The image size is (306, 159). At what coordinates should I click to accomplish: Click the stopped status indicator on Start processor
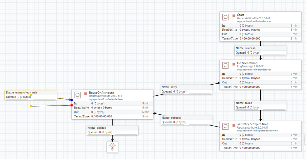234,16
